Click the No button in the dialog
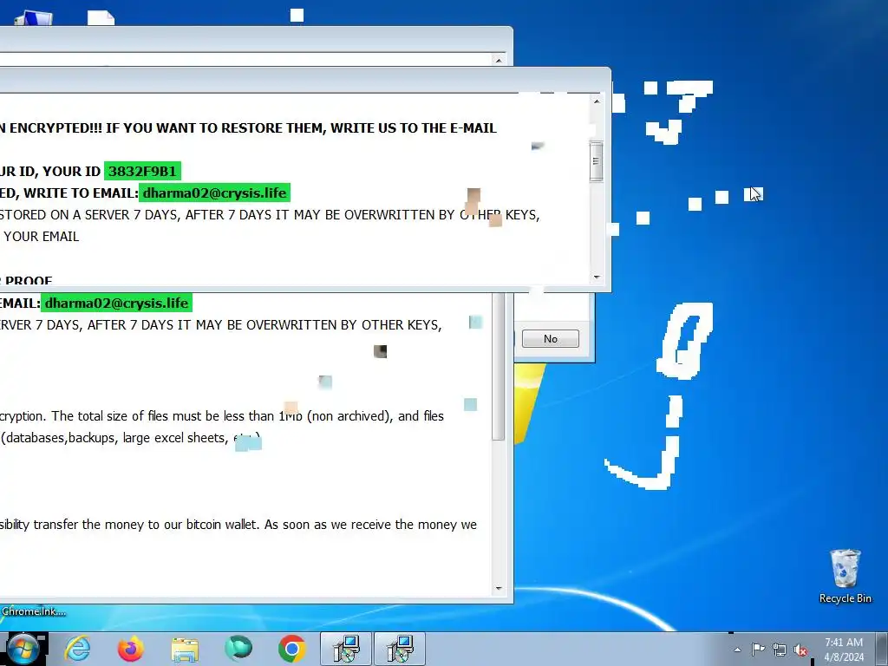Image resolution: width=888 pixels, height=666 pixels. (551, 339)
